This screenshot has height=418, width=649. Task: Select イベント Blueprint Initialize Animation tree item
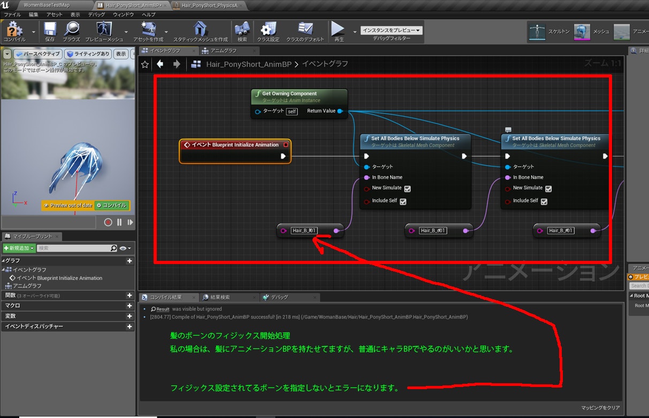(59, 278)
